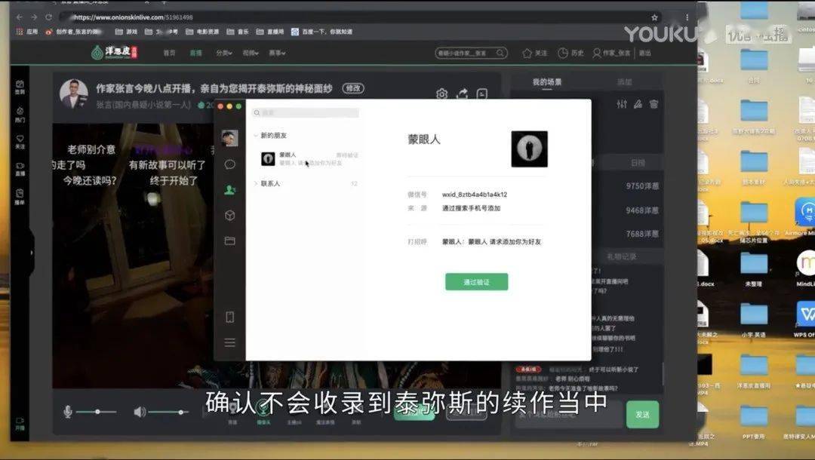This screenshot has width=815, height=460.
Task: Open the contacts icon in WeChat sidebar
Action: coord(229,190)
